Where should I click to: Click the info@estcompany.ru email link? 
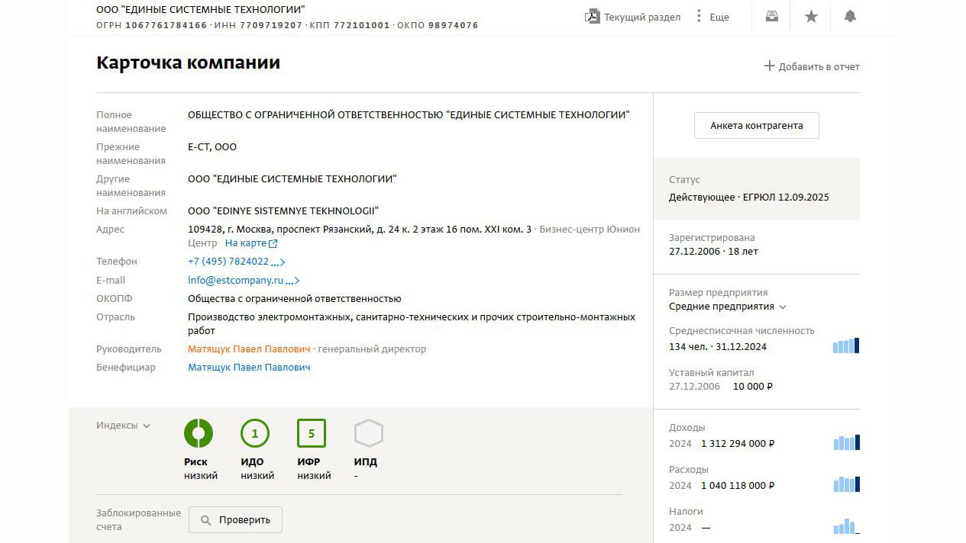[235, 281]
